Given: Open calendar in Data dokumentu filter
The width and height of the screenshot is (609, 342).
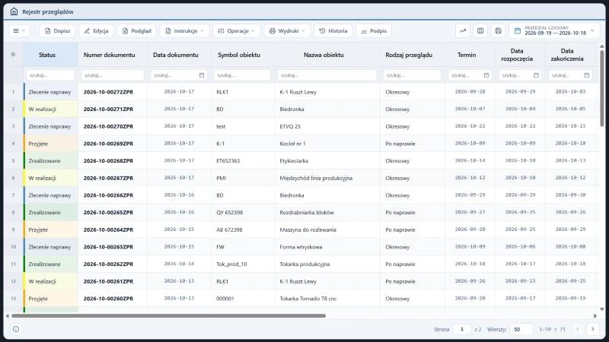Looking at the screenshot, I should [x=202, y=75].
